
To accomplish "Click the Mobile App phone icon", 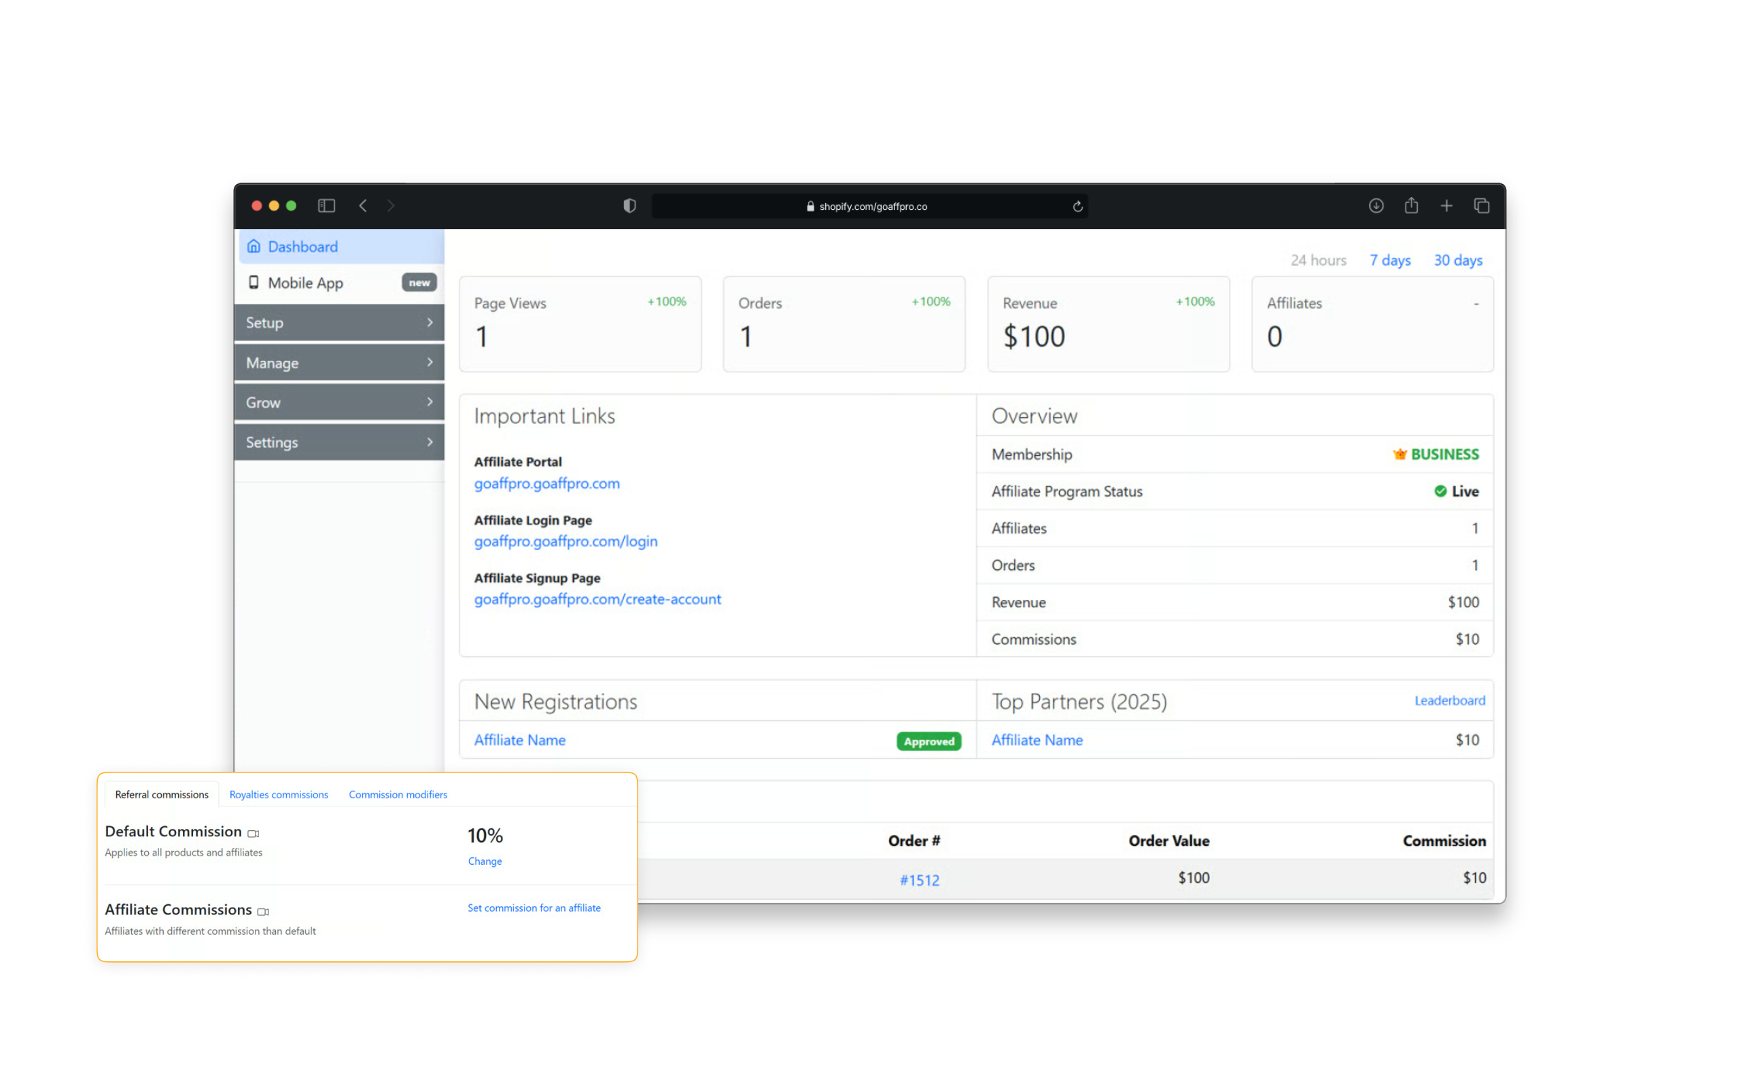I will [x=254, y=282].
